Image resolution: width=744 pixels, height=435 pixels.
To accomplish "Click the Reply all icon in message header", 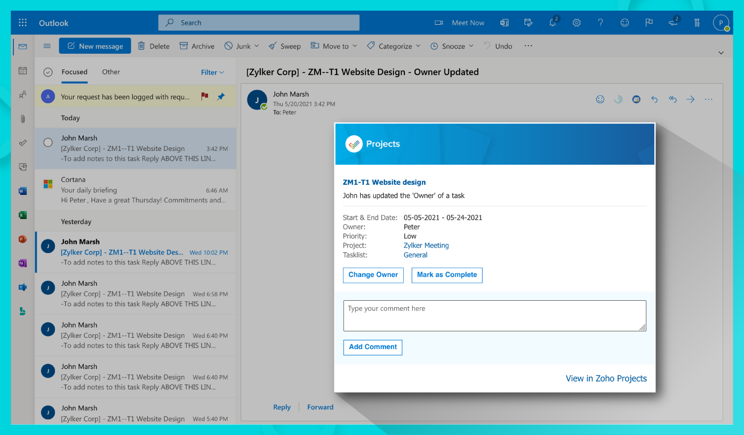I will [673, 99].
